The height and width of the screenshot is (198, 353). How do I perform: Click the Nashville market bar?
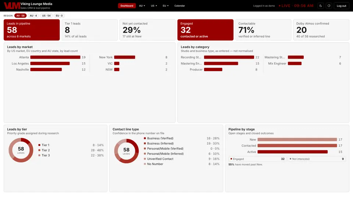tap(46, 70)
